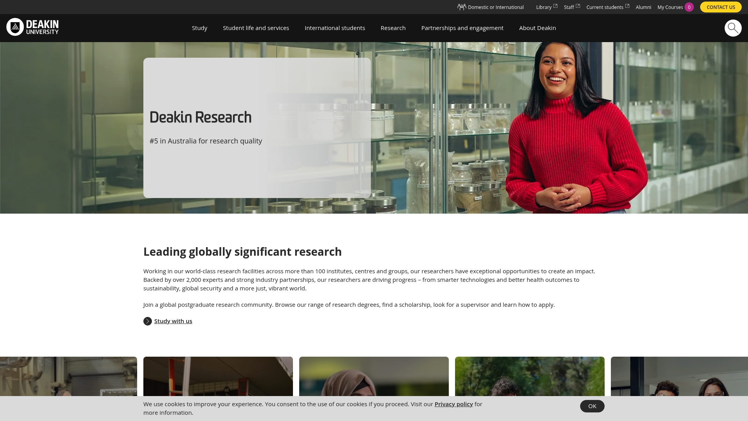Click the arrow icon beside Study with us
Image resolution: width=748 pixels, height=421 pixels.
coord(148,321)
